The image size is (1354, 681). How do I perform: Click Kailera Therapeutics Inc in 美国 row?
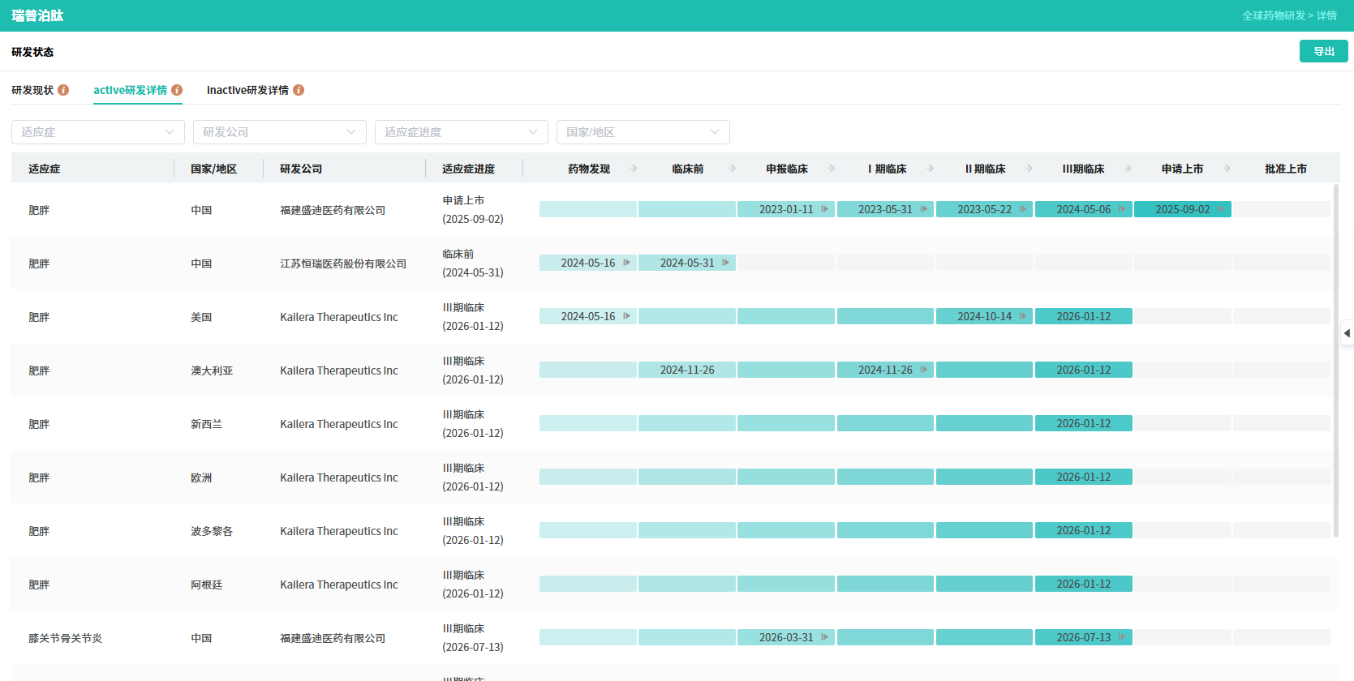339,317
